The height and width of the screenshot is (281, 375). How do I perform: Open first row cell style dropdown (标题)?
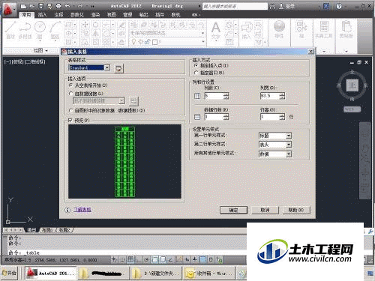[289, 136]
